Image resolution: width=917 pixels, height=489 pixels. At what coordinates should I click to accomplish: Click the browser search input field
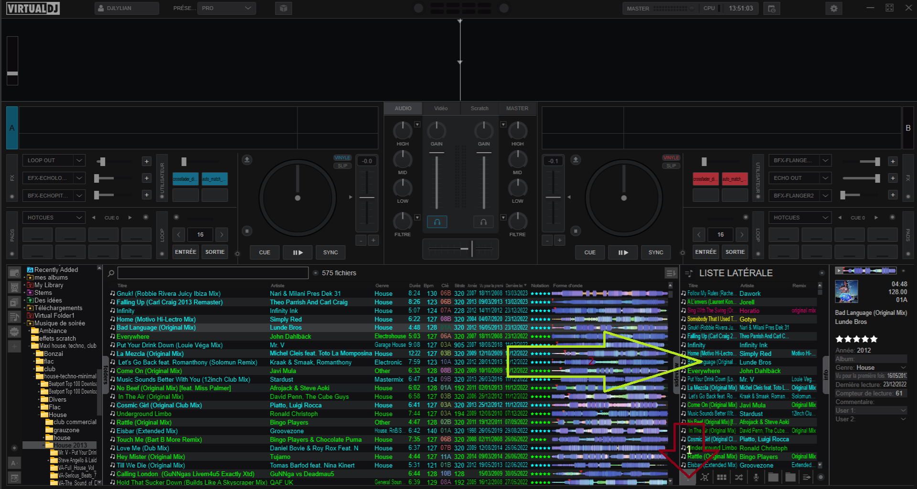pos(213,273)
